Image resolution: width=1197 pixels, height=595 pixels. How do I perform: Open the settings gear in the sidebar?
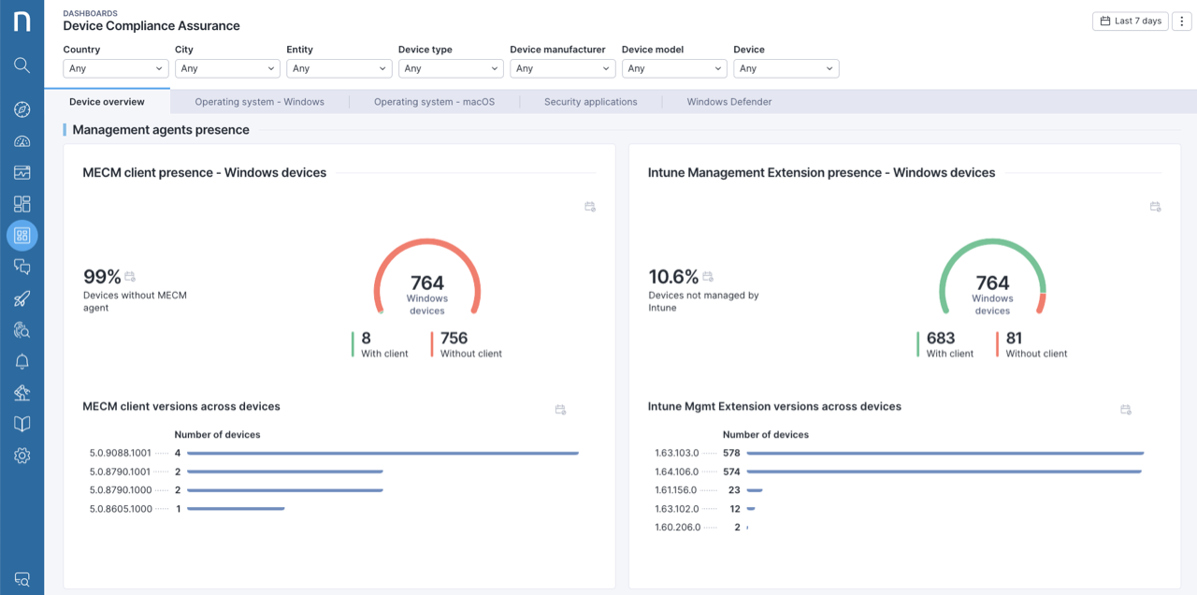pyautogui.click(x=22, y=456)
